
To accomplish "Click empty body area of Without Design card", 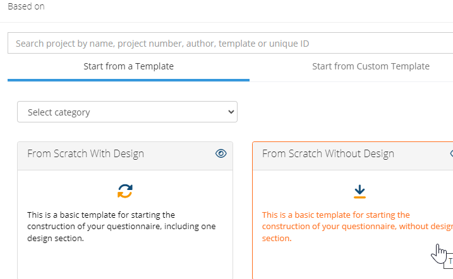I will click(x=341, y=262).
